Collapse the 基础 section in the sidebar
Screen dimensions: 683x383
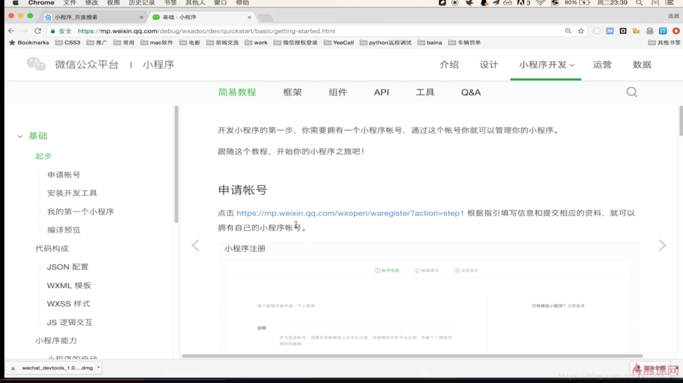click(x=20, y=136)
